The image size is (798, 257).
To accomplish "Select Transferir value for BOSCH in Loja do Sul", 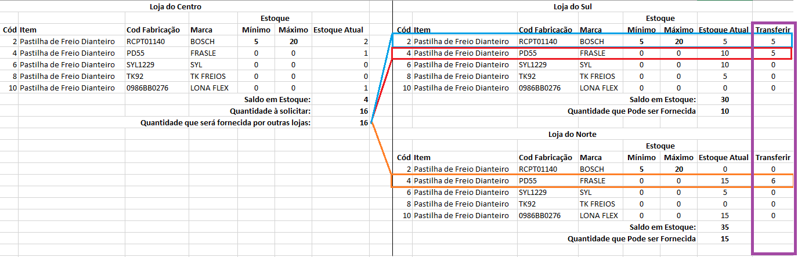I will [x=772, y=41].
